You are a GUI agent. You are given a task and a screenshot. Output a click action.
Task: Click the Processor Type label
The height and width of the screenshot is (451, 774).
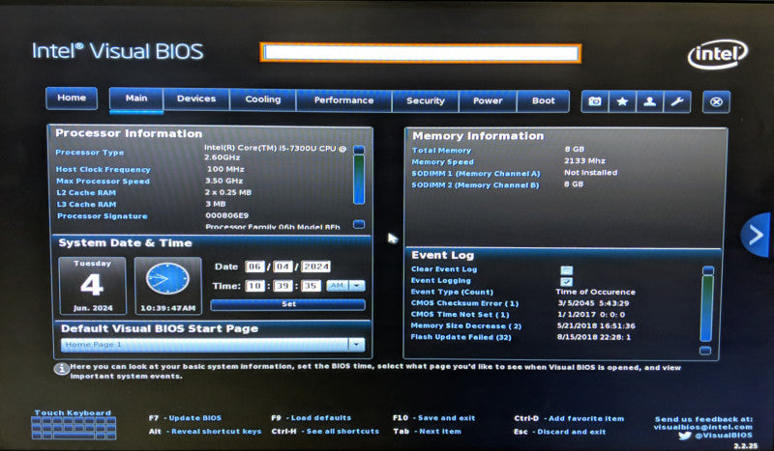pos(90,153)
